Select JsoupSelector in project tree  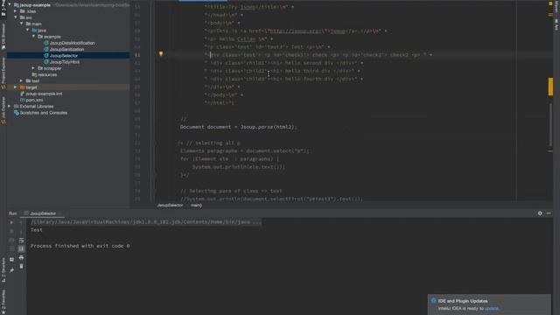point(64,56)
